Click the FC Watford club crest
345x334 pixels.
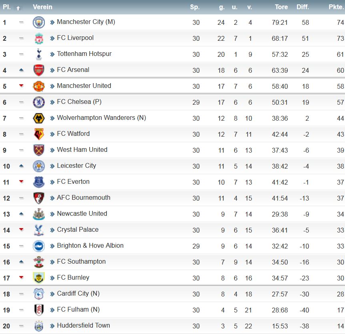point(39,134)
